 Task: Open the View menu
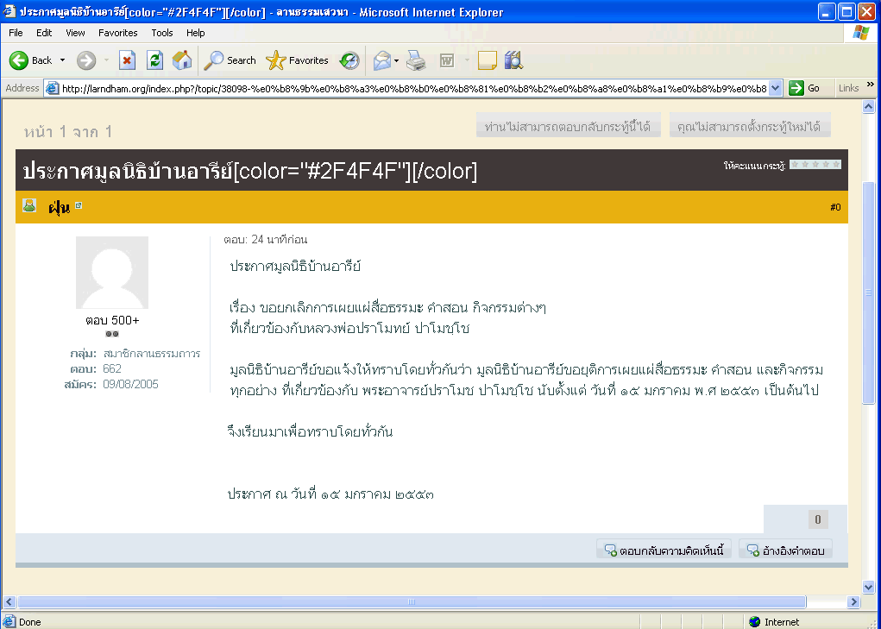tap(75, 33)
